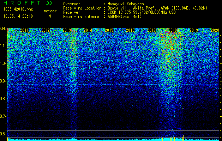Click the yellow meteor spike below 2016
Image resolution: width=222 pixels, height=141 pixels.
tap(123, 138)
